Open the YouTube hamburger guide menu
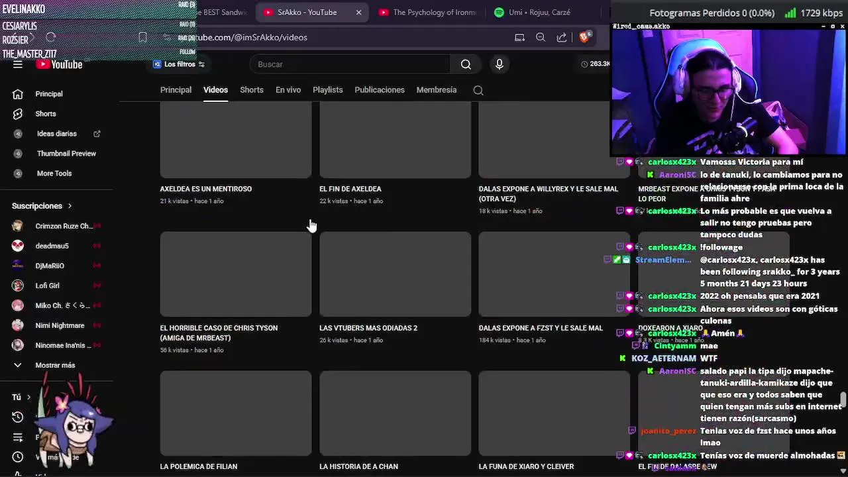This screenshot has width=848, height=477. 18,64
